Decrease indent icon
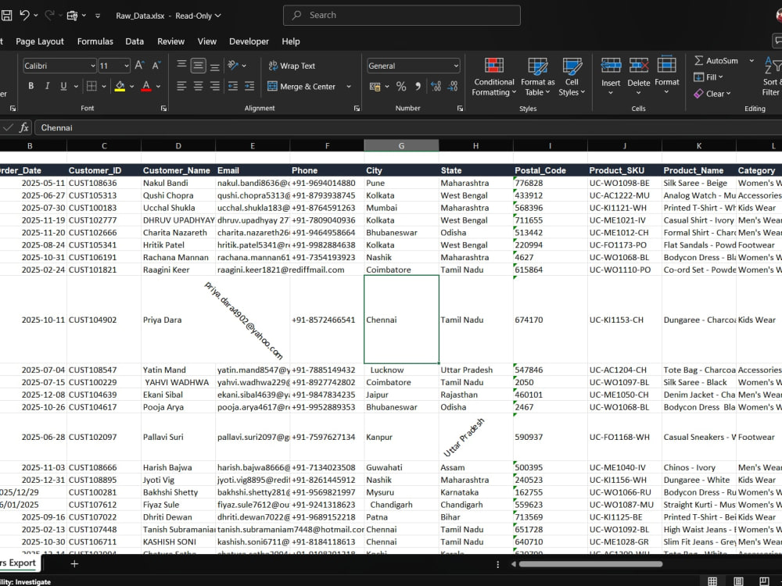This screenshot has height=586, width=782. pyautogui.click(x=233, y=86)
